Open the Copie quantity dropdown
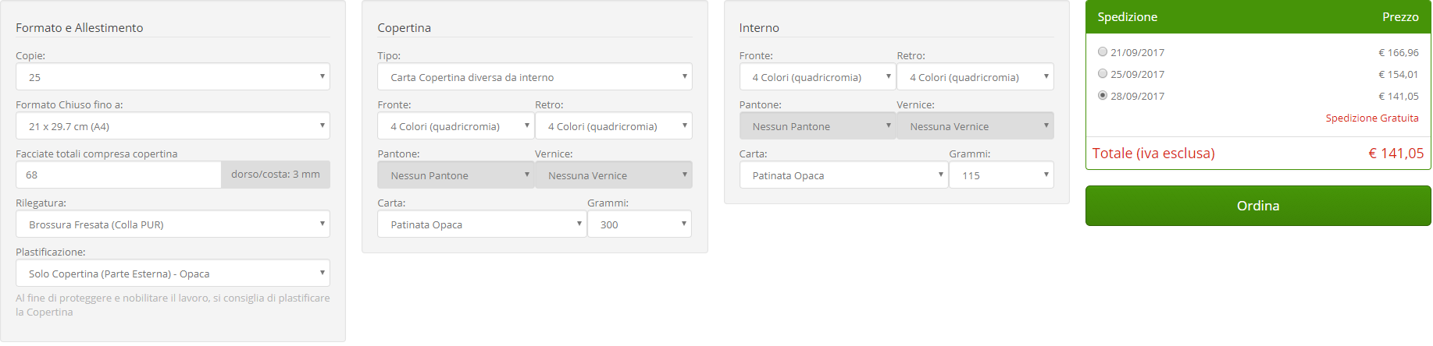 pyautogui.click(x=173, y=77)
